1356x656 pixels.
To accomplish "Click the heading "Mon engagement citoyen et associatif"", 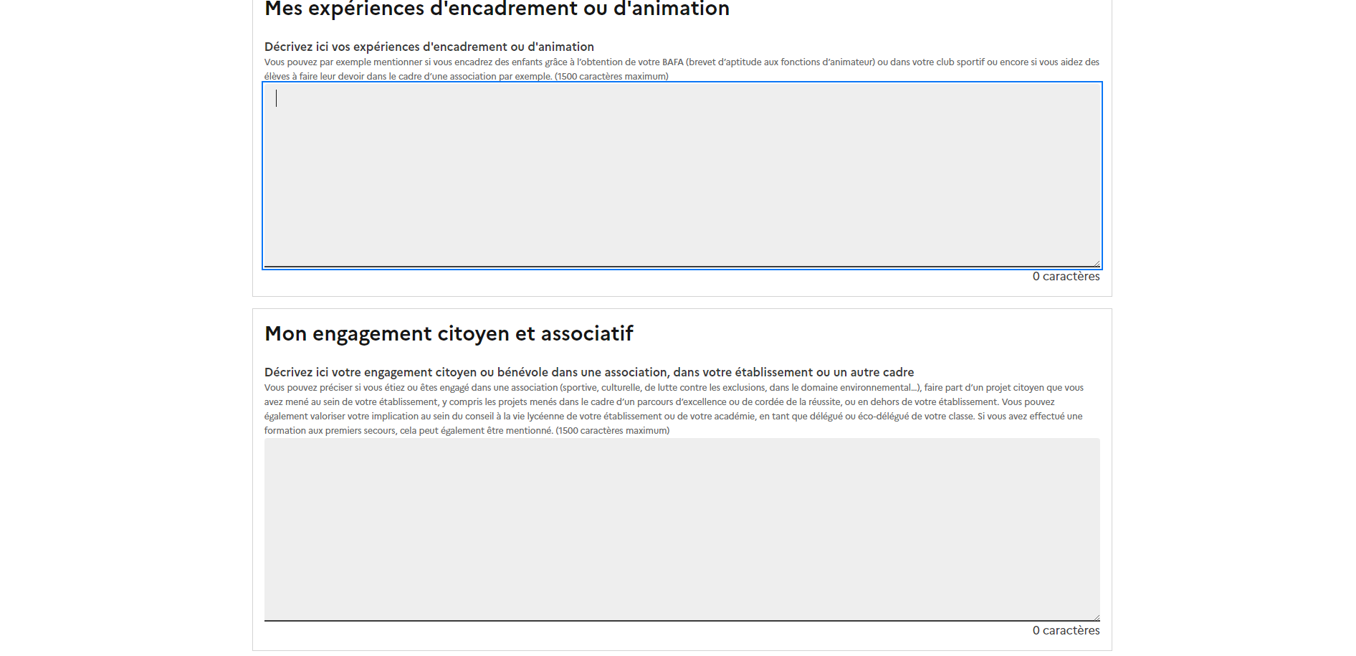I will click(449, 334).
